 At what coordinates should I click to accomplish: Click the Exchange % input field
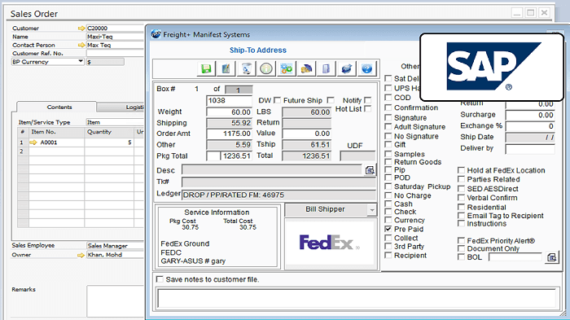coord(530,126)
